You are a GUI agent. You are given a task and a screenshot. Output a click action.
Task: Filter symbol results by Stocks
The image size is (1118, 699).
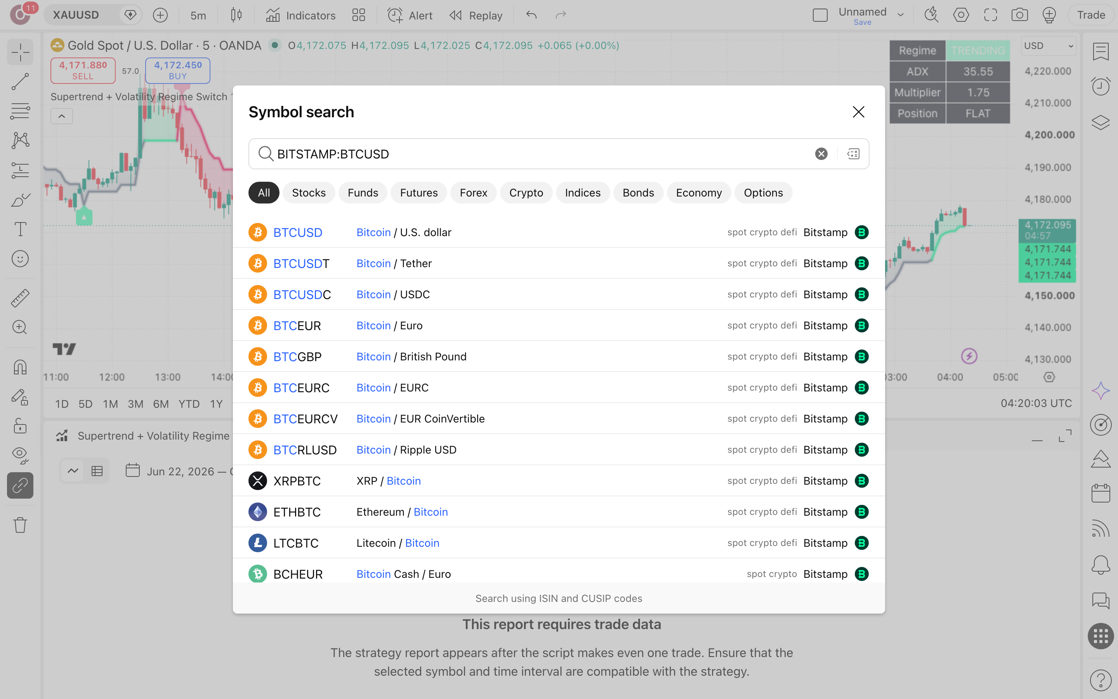click(309, 193)
